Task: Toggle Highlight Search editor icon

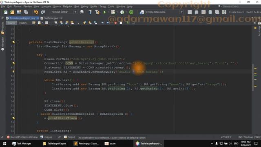Action: (72, 23)
